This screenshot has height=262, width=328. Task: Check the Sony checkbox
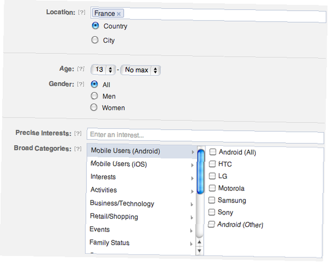[x=212, y=212]
